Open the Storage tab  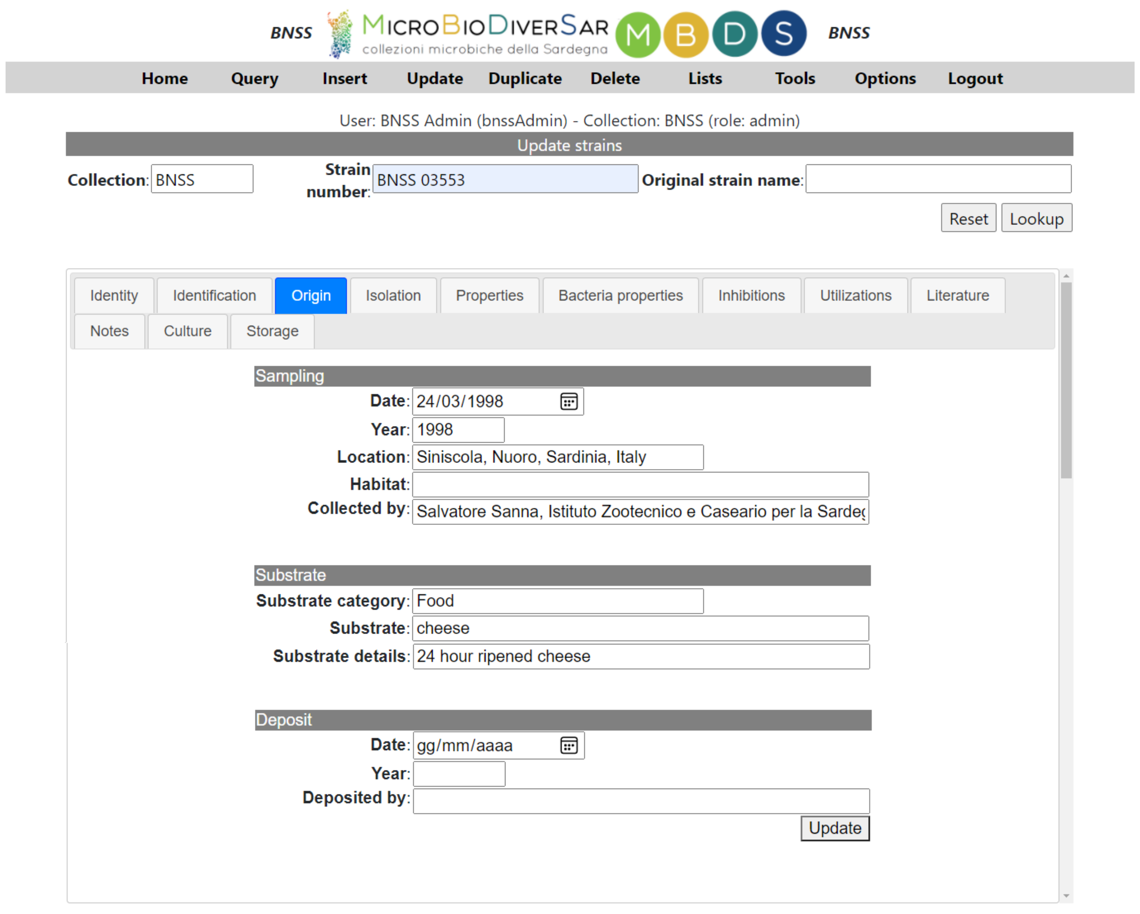click(x=272, y=331)
